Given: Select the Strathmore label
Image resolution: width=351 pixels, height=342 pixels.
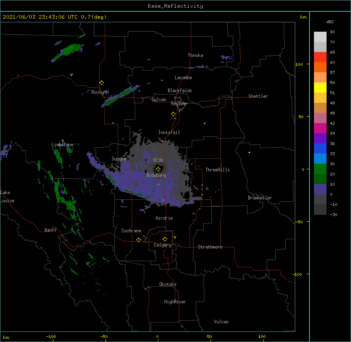Looking at the screenshot, I should 210,247.
